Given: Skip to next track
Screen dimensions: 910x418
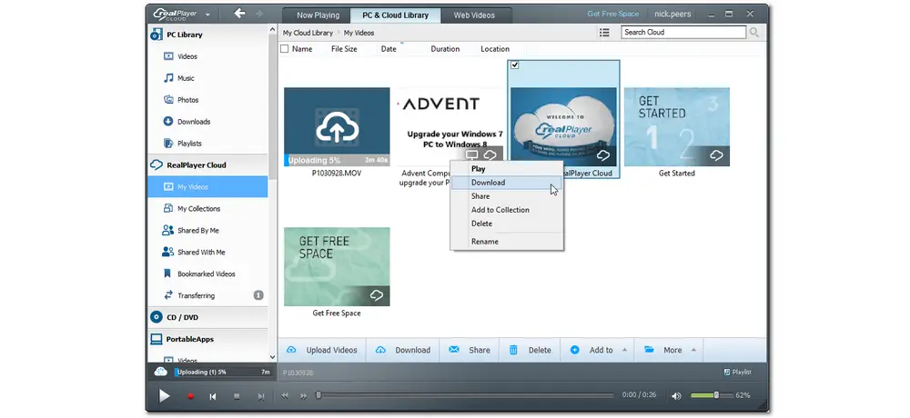Looking at the screenshot, I should tap(260, 396).
